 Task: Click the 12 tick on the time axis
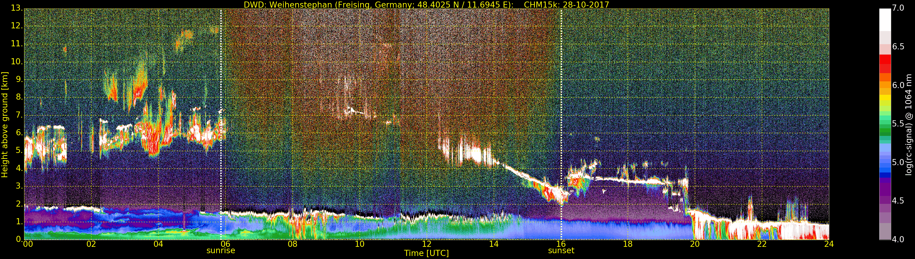427,244
